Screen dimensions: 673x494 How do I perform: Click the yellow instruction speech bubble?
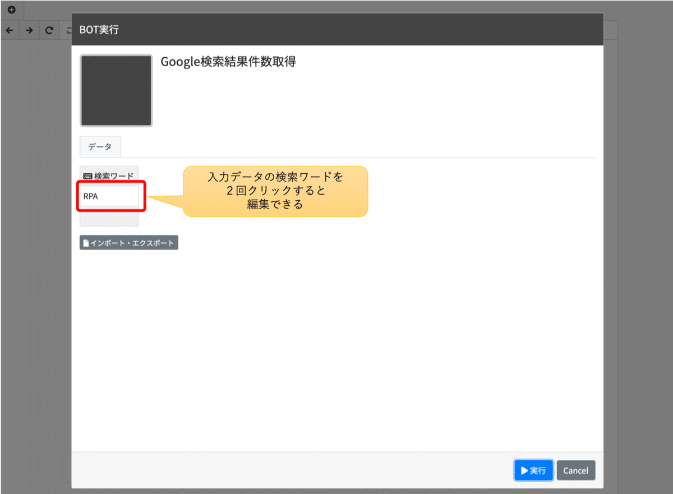pyautogui.click(x=275, y=191)
